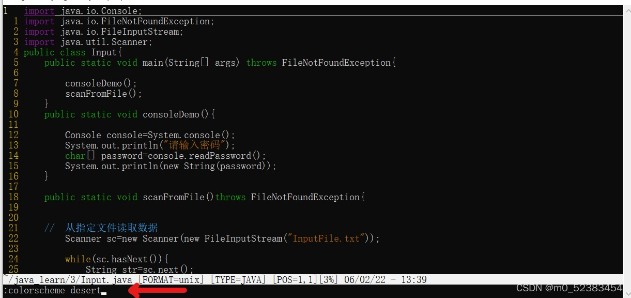
Task: Click 'public static void consoleDemo(){' on line 10
Action: click(129, 114)
